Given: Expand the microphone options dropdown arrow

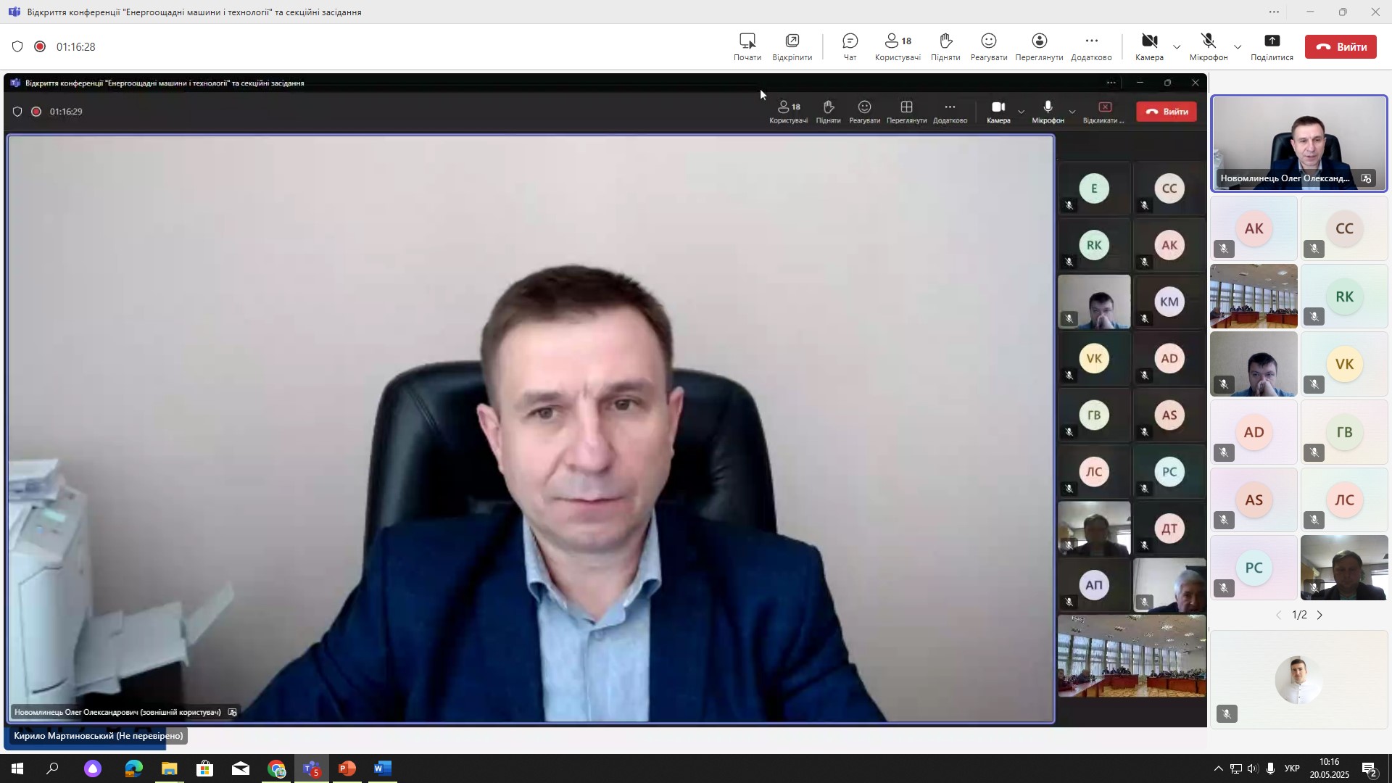Looking at the screenshot, I should pyautogui.click(x=1238, y=48).
